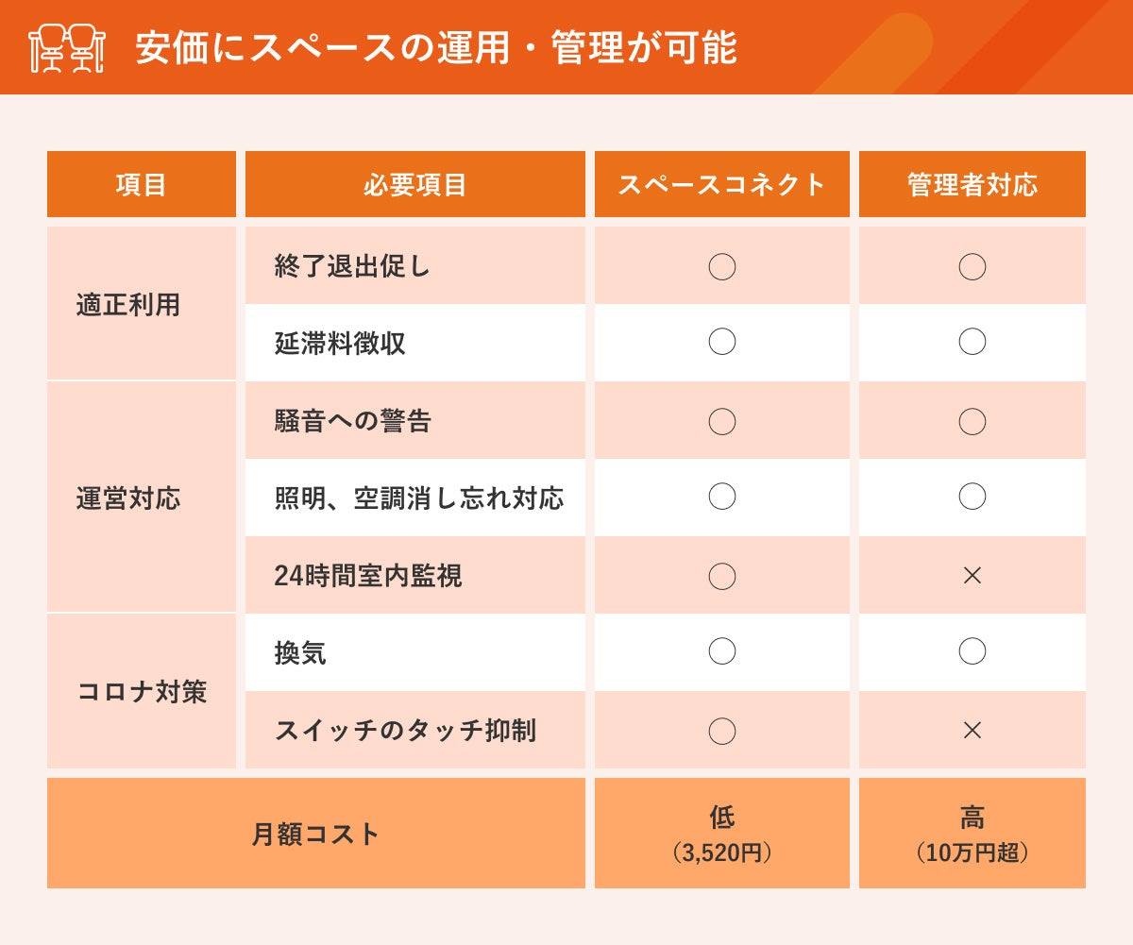
Task: Select the 管理者対応 column header
Action: coord(972,184)
